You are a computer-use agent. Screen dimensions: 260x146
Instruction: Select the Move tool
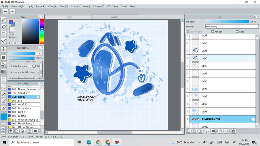[x=4, y=49]
